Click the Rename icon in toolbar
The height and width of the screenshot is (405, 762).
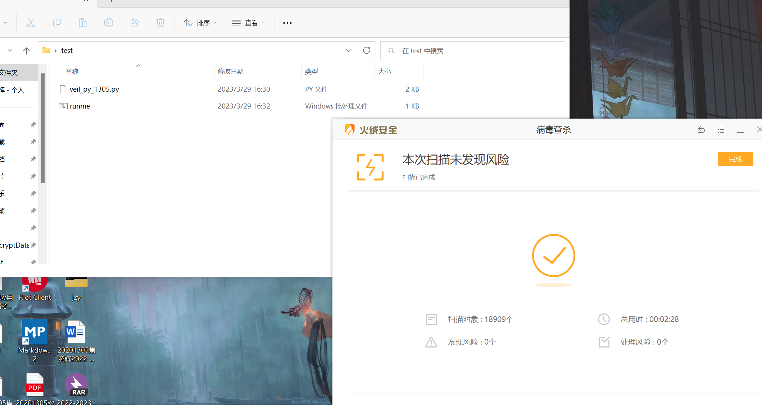point(109,23)
